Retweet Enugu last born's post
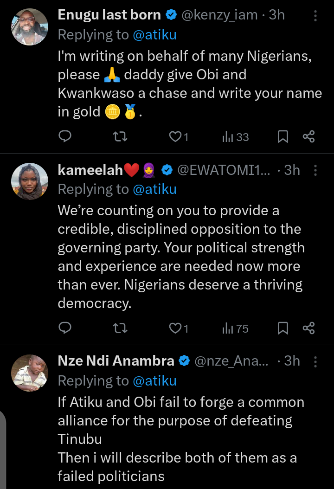334x489 pixels. point(121,136)
